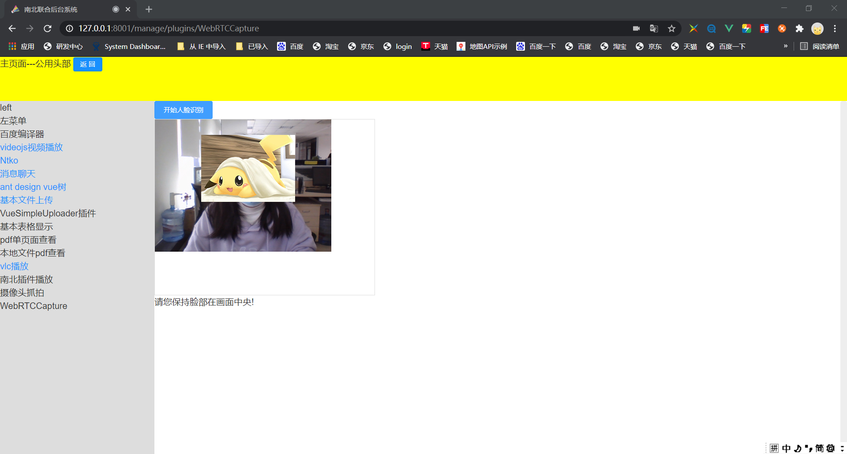
Task: Click the 开始人脸识别 button
Action: click(x=184, y=110)
